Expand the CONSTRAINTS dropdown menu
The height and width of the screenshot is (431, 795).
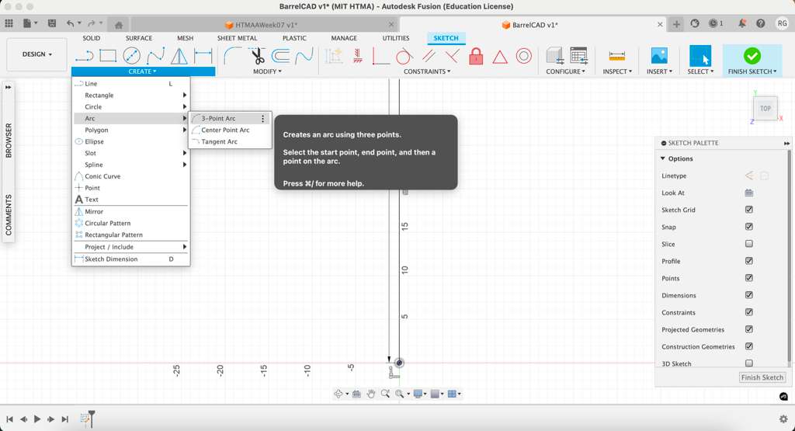(x=427, y=71)
